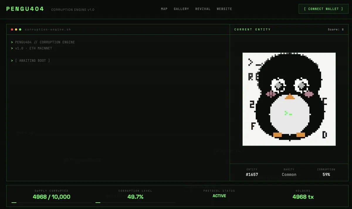Click the ACTIVE protocol status
Viewport: 352px width, 209px height.
(x=219, y=196)
